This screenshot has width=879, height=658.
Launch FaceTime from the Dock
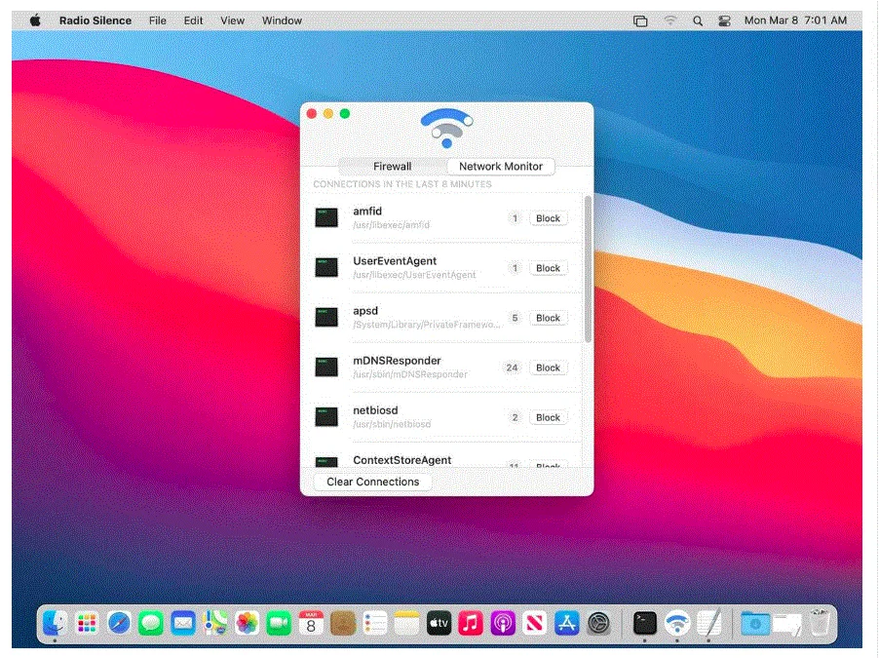[x=279, y=623]
